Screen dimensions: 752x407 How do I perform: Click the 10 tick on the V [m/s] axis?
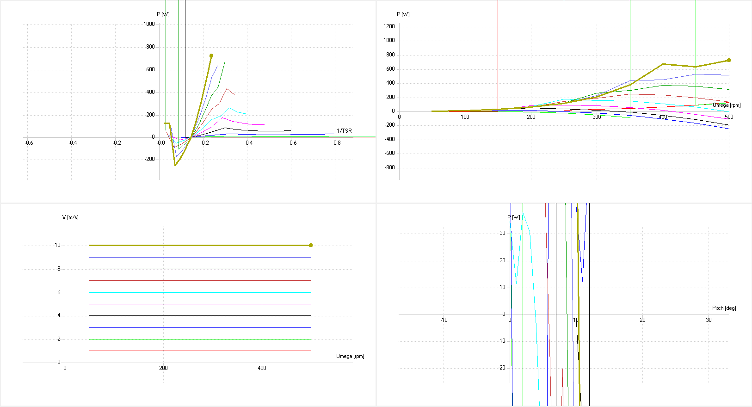click(57, 245)
